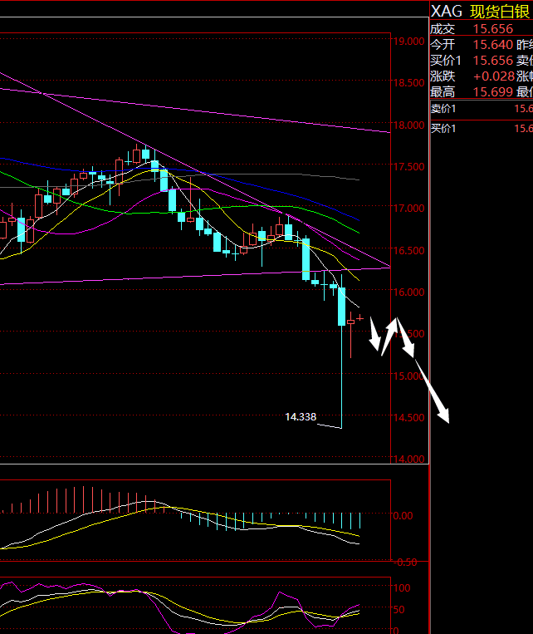Image resolution: width=533 pixels, height=634 pixels.
Task: Click the 今开 value 15.640
Action: point(493,45)
